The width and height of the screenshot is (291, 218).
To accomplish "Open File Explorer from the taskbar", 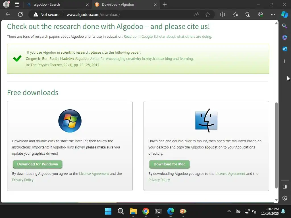I will click(x=133, y=211).
